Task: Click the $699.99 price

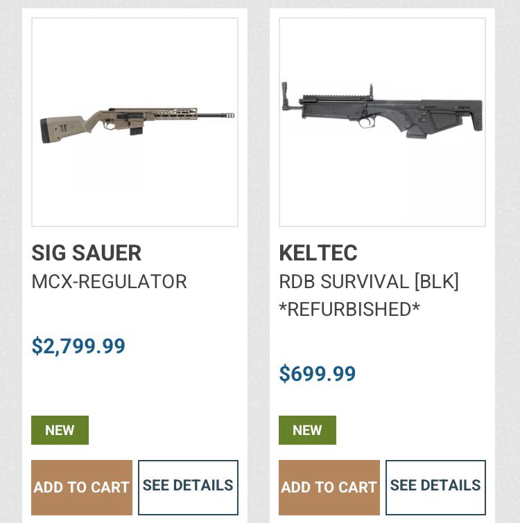Action: pyautogui.click(x=318, y=373)
